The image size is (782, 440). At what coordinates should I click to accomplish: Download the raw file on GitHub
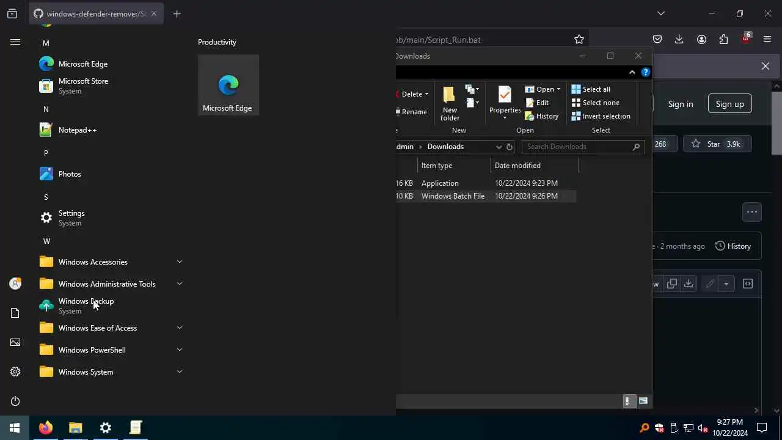coord(689,284)
